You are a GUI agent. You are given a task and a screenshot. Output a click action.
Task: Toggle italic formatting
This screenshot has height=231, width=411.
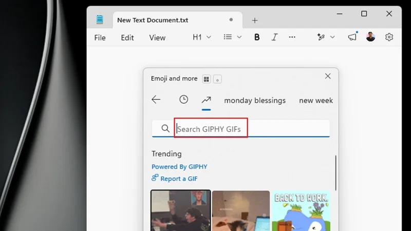(274, 37)
